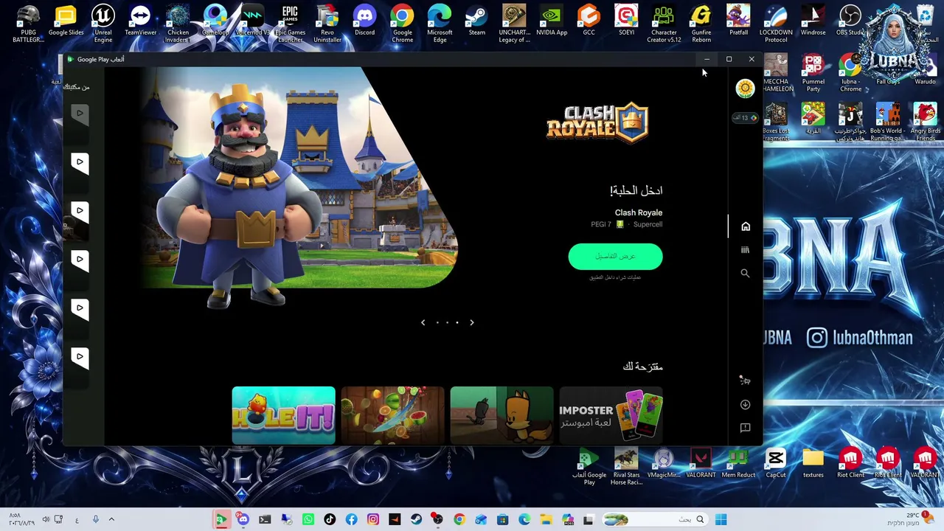Open search in Google Play Games sidebar
Viewport: 944px width, 531px height.
click(x=745, y=274)
